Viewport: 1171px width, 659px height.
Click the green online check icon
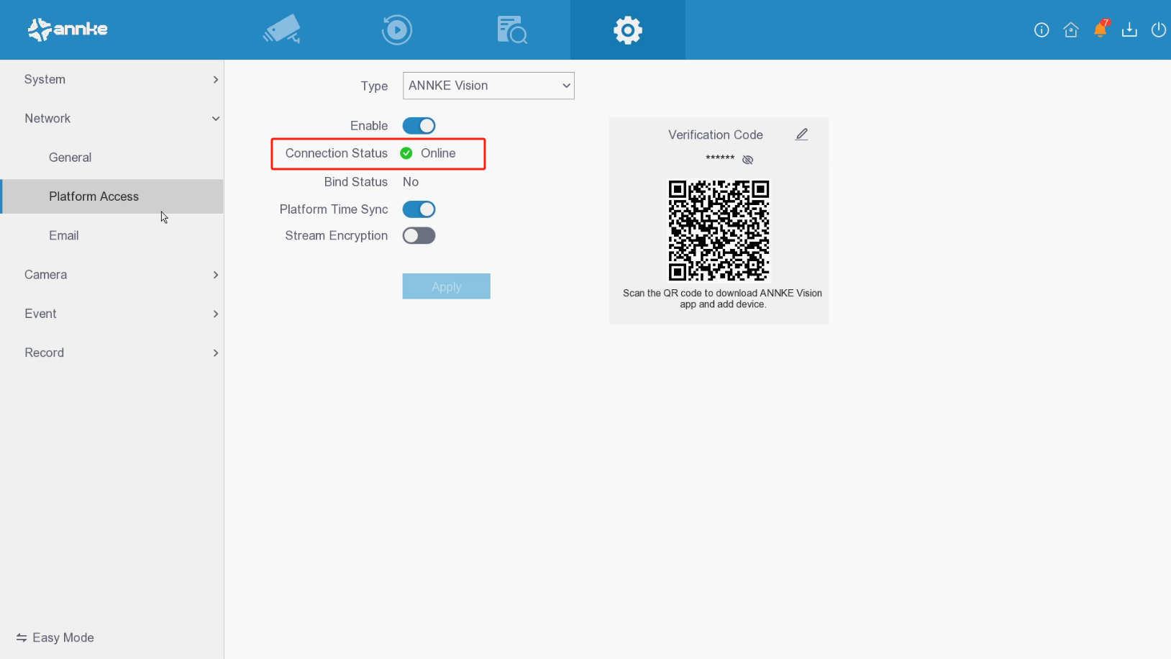pyautogui.click(x=406, y=153)
